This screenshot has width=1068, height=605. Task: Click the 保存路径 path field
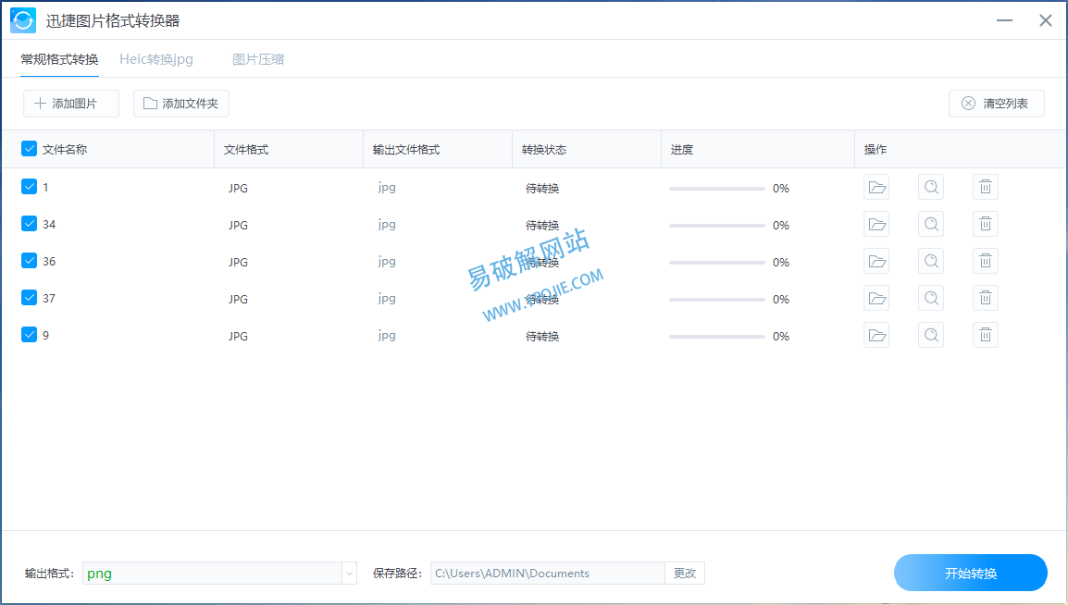[x=548, y=573]
